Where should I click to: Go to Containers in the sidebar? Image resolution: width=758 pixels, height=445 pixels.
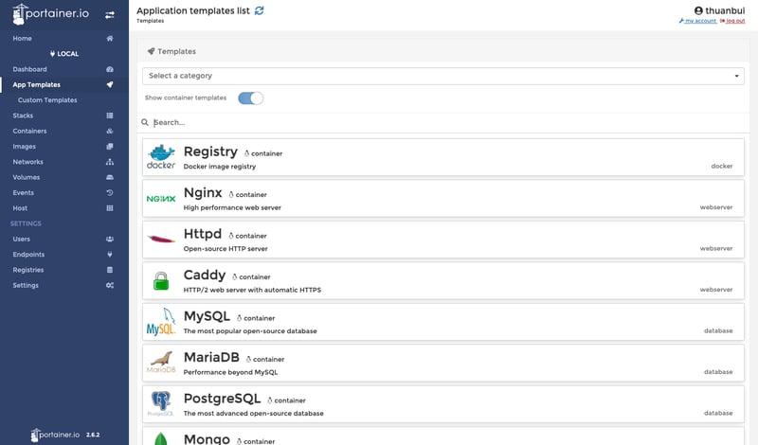(x=29, y=131)
